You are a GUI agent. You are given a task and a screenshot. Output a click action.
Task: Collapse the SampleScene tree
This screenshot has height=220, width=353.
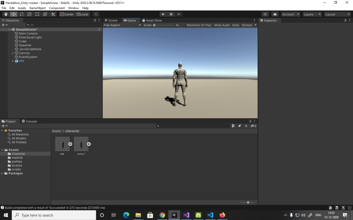[x=9, y=29]
